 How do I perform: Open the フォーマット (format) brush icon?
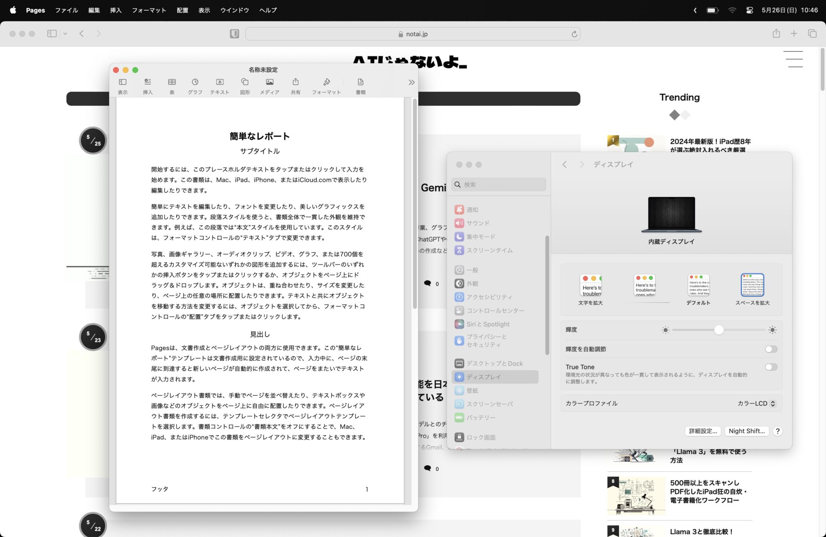click(x=327, y=82)
